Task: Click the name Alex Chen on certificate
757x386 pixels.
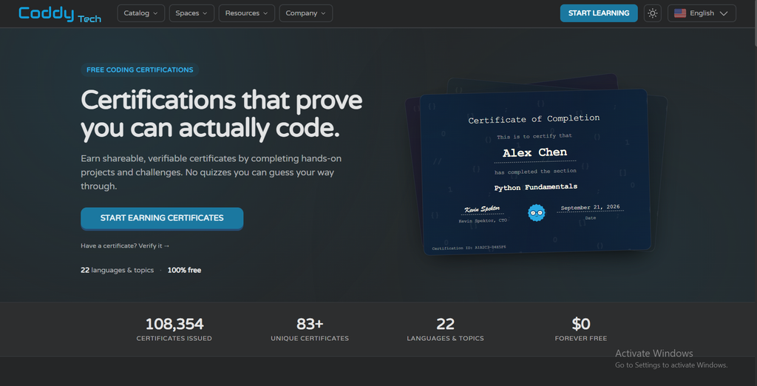Action: coord(535,152)
